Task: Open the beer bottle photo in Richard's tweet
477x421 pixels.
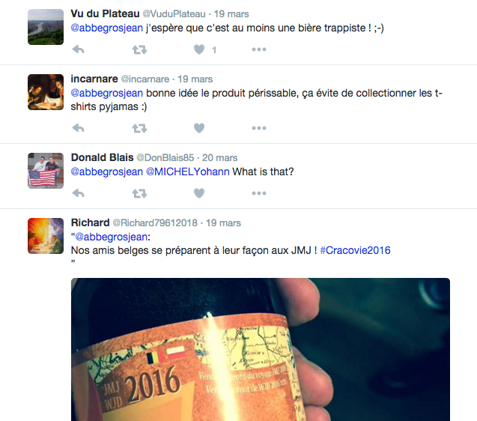Action: pos(261,349)
